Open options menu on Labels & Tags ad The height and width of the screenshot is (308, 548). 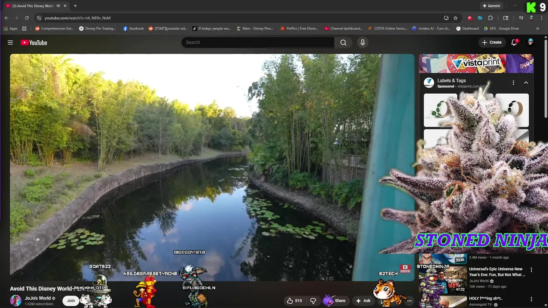[x=513, y=83]
